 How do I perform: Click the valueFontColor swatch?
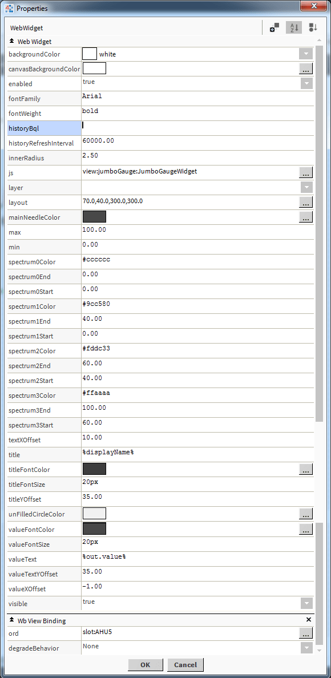94,528
